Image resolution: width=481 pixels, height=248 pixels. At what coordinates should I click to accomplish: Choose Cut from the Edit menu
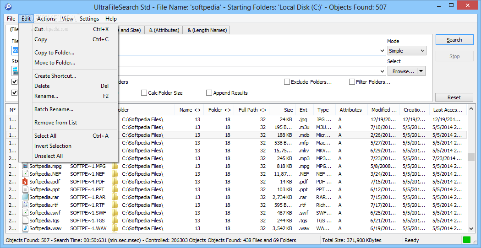pyautogui.click(x=68, y=29)
